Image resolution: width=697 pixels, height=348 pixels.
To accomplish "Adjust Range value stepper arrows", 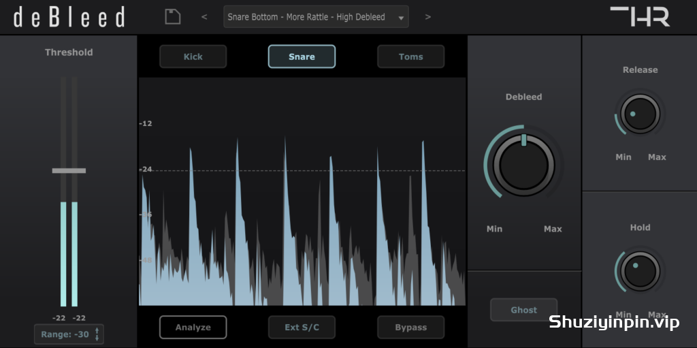I will pyautogui.click(x=97, y=334).
